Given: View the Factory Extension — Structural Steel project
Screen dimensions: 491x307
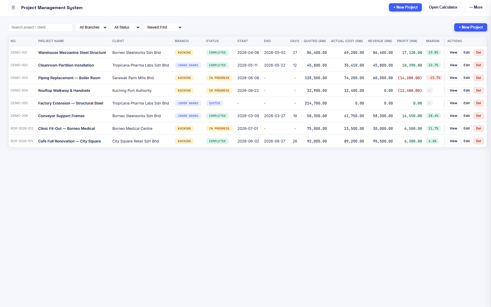Looking at the screenshot, I should click(453, 103).
